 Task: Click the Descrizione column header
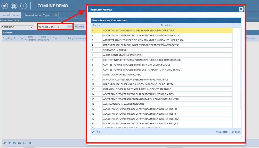coord(167,25)
